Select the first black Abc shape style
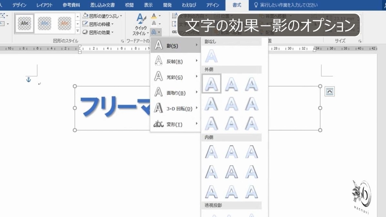Image resolution: width=386 pixels, height=217 pixels. pyautogui.click(x=25, y=23)
